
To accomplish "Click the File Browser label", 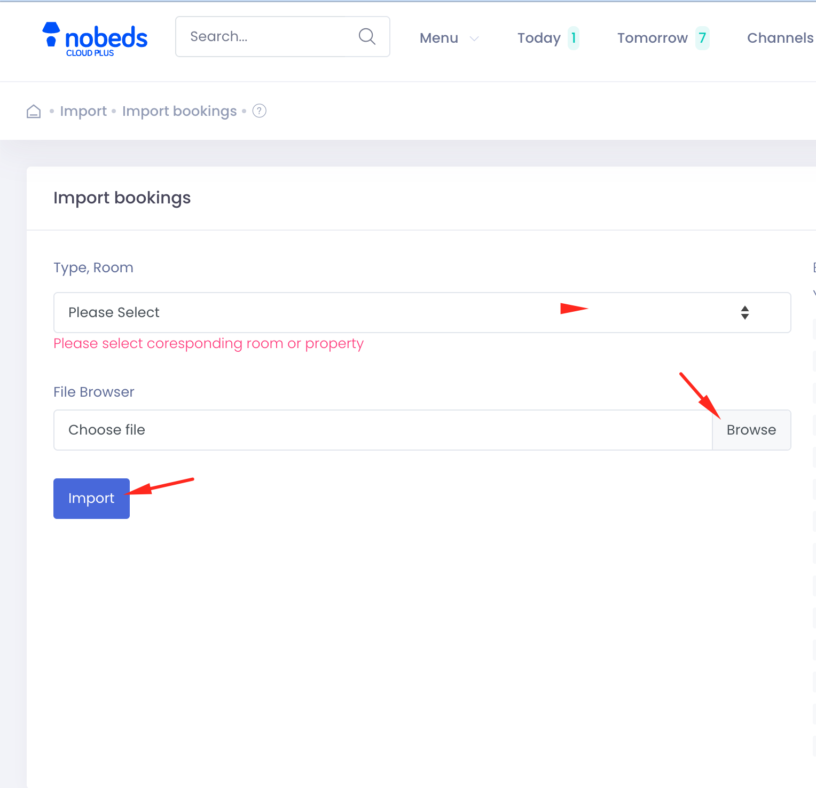I will pyautogui.click(x=93, y=392).
